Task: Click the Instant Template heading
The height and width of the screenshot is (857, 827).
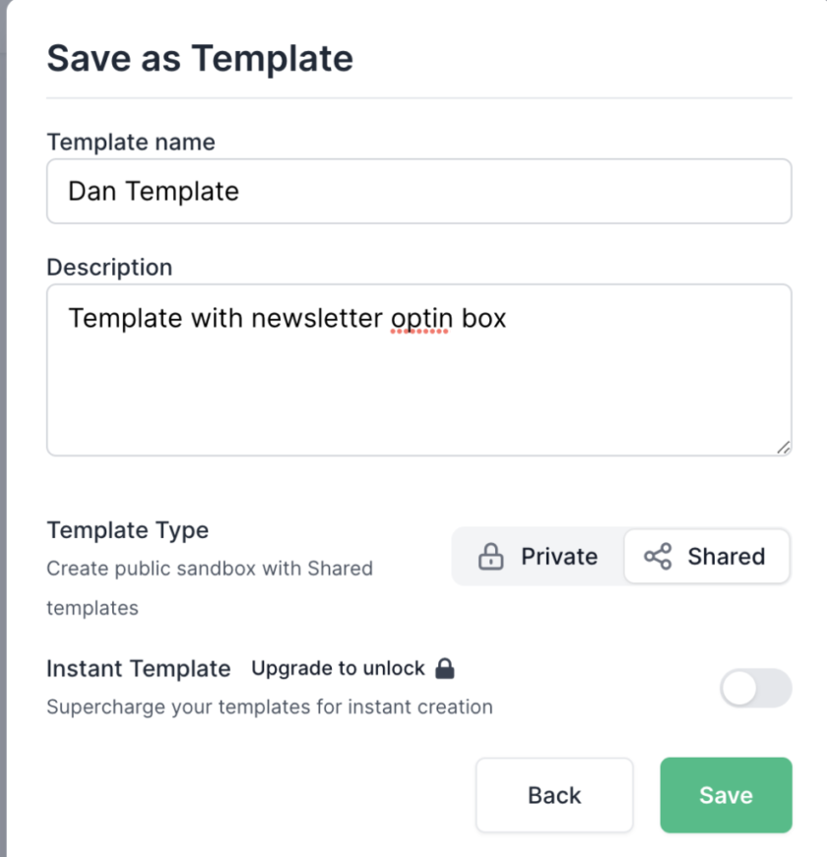Action: pos(139,668)
